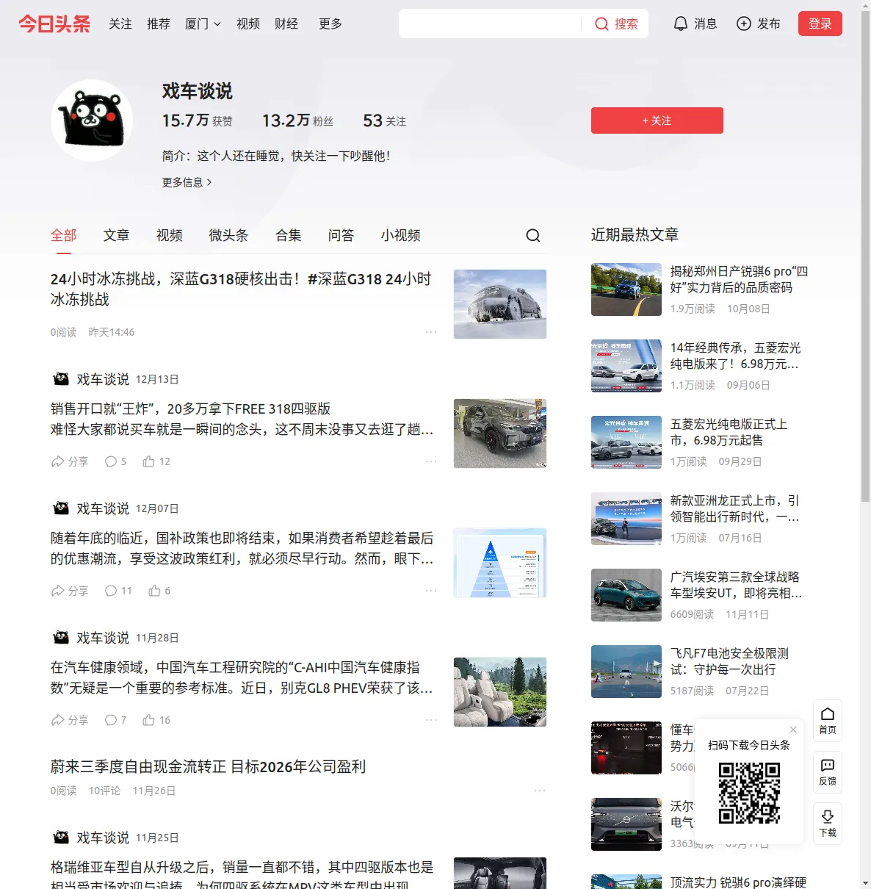Open the 视频 channel in top nav
The height and width of the screenshot is (889, 871).
[x=248, y=24]
